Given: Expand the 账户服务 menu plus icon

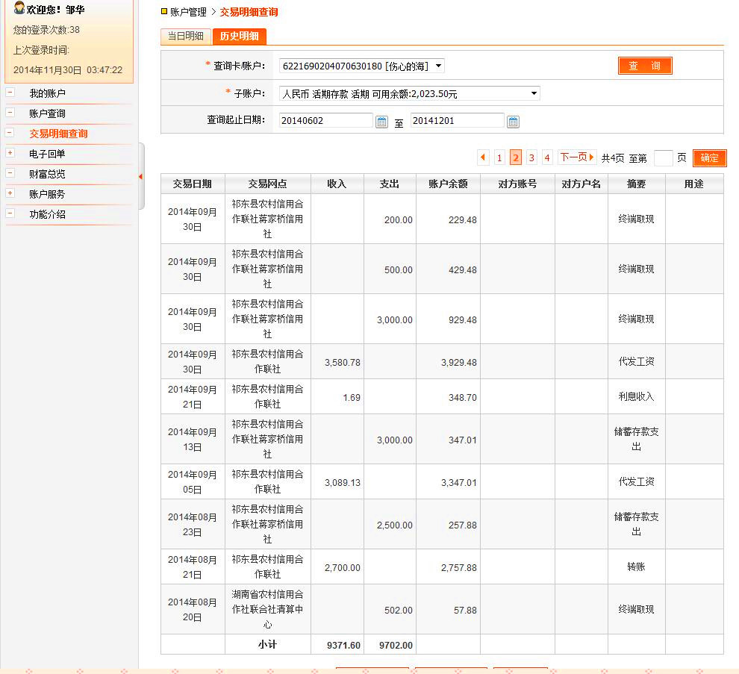Looking at the screenshot, I should [x=10, y=193].
